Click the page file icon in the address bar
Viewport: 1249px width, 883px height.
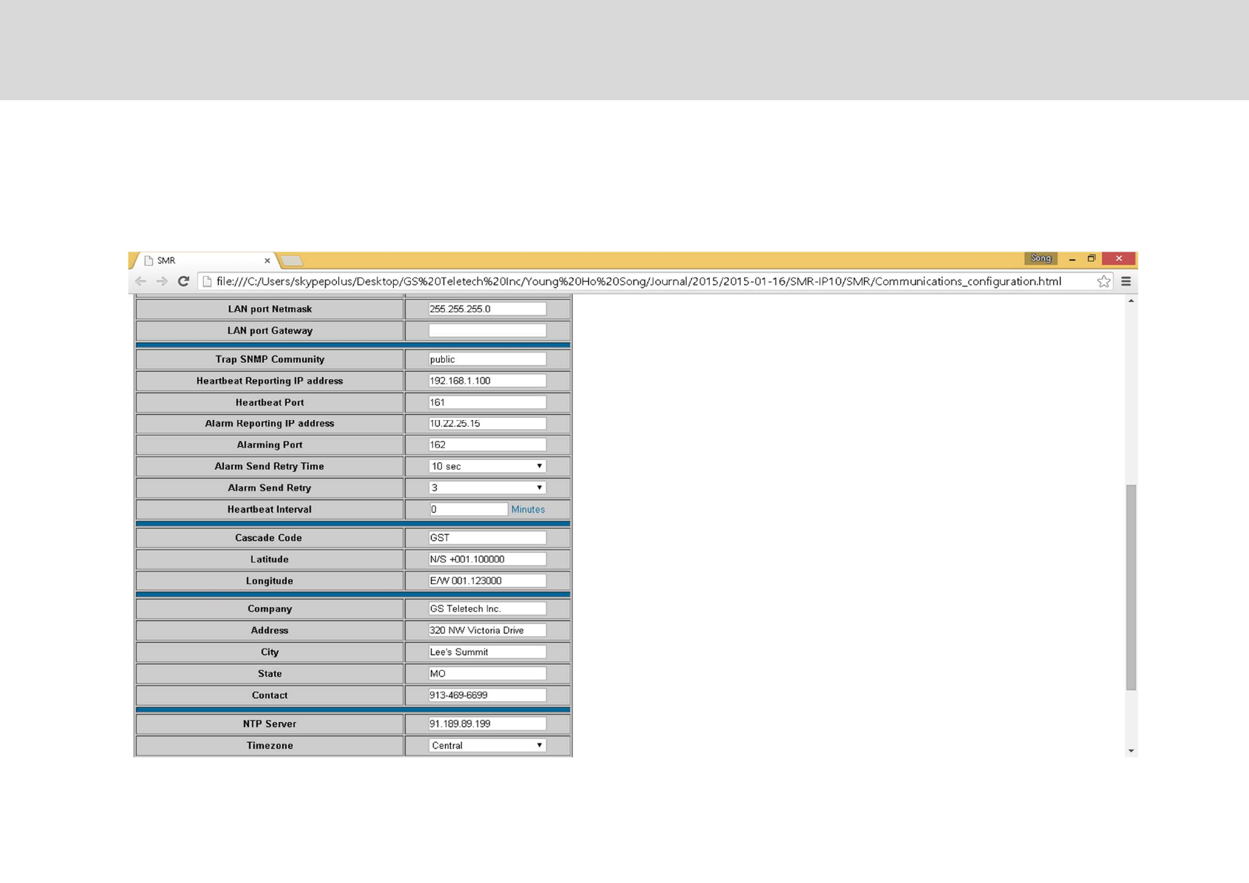(208, 281)
